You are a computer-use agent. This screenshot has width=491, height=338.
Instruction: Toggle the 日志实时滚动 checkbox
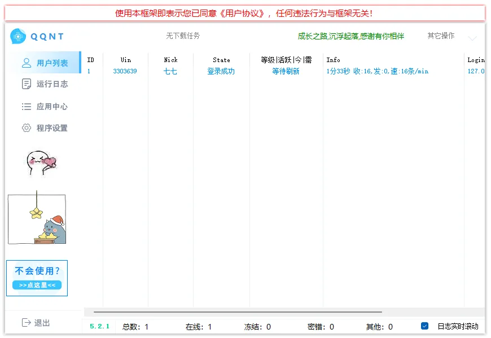[425, 326]
